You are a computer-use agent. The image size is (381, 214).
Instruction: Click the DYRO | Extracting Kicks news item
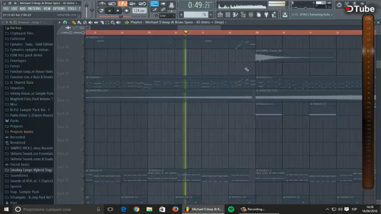click(x=312, y=14)
